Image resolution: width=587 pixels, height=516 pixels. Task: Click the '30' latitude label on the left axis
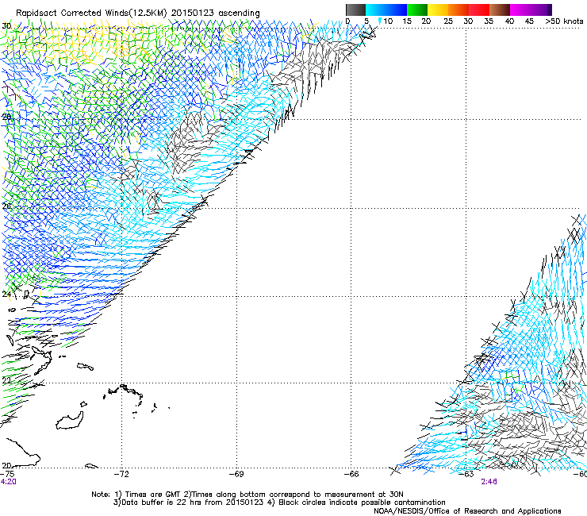coord(6,26)
